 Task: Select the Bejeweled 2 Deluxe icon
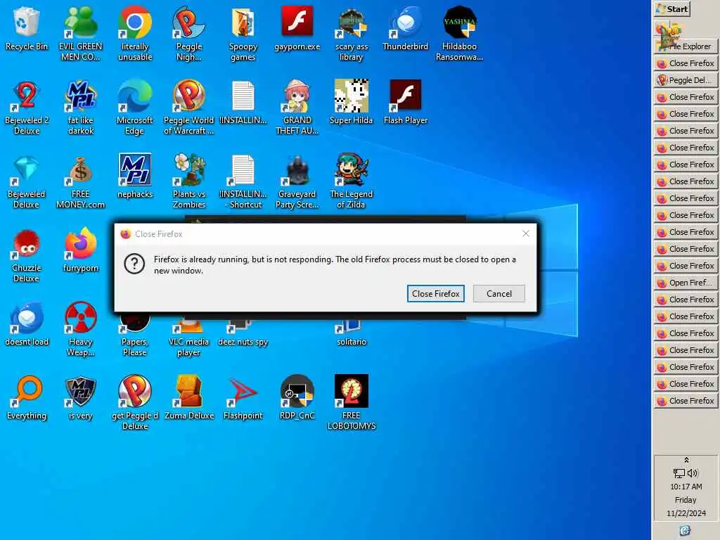[x=26, y=107]
